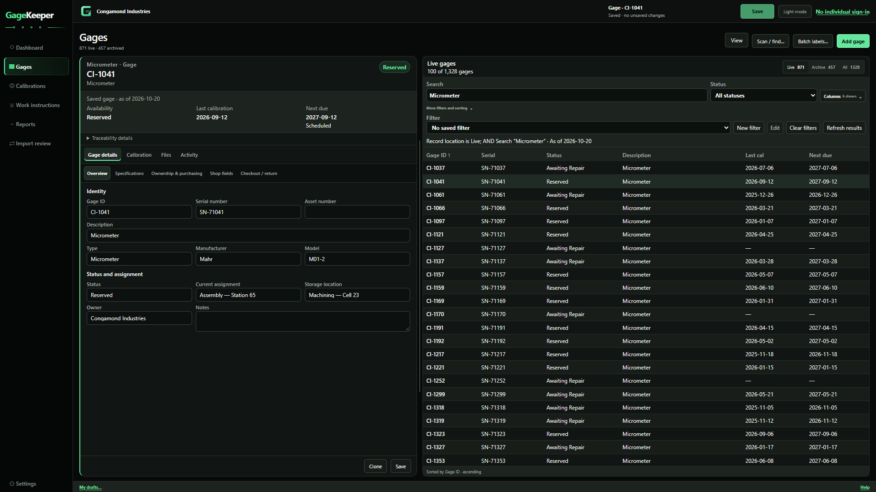Sort by Gage ID column header
Viewport: 876px width, 492px height.
point(438,155)
